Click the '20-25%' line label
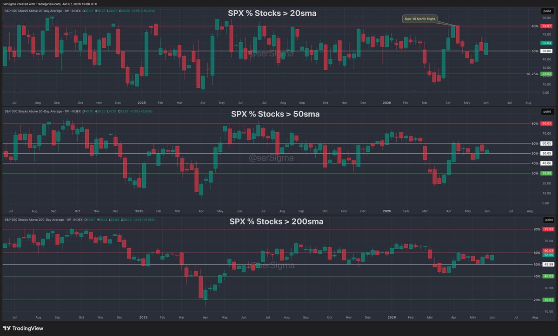This screenshot has width=558, height=336. [532, 74]
